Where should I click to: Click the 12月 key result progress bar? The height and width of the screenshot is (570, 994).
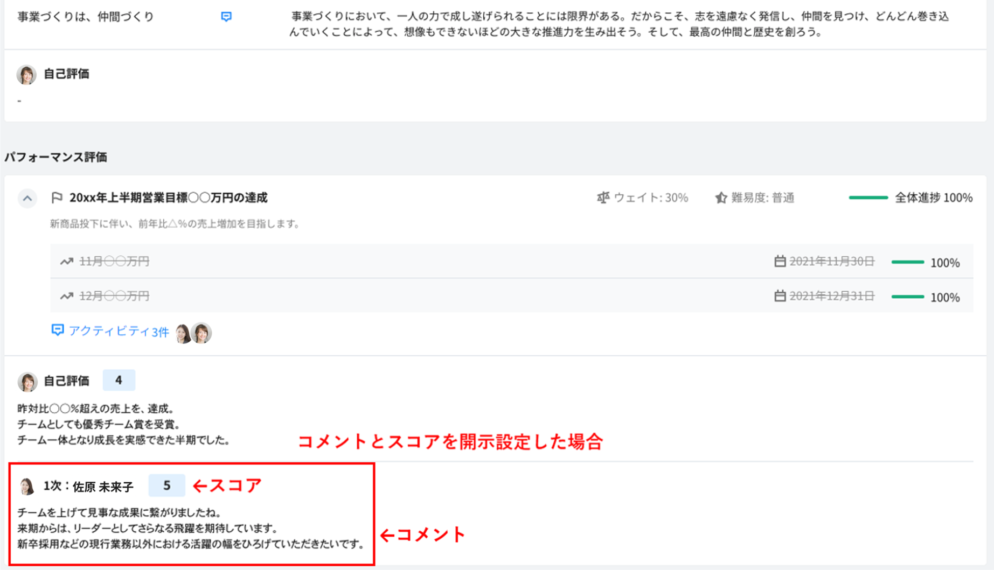pos(907,297)
